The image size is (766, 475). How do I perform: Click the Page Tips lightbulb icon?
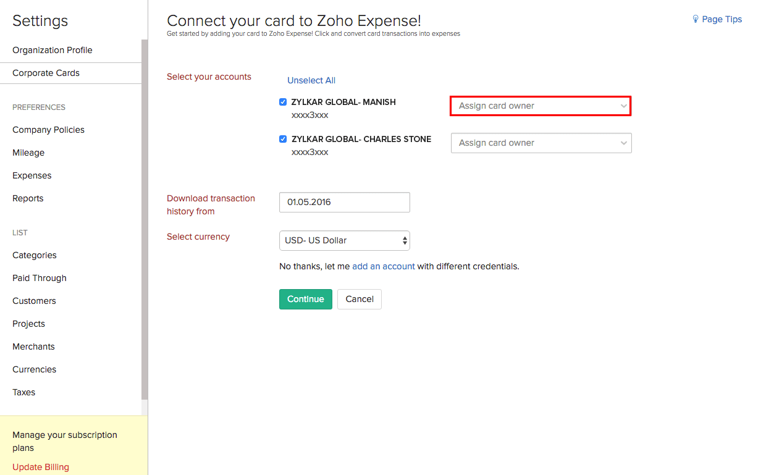coord(695,19)
